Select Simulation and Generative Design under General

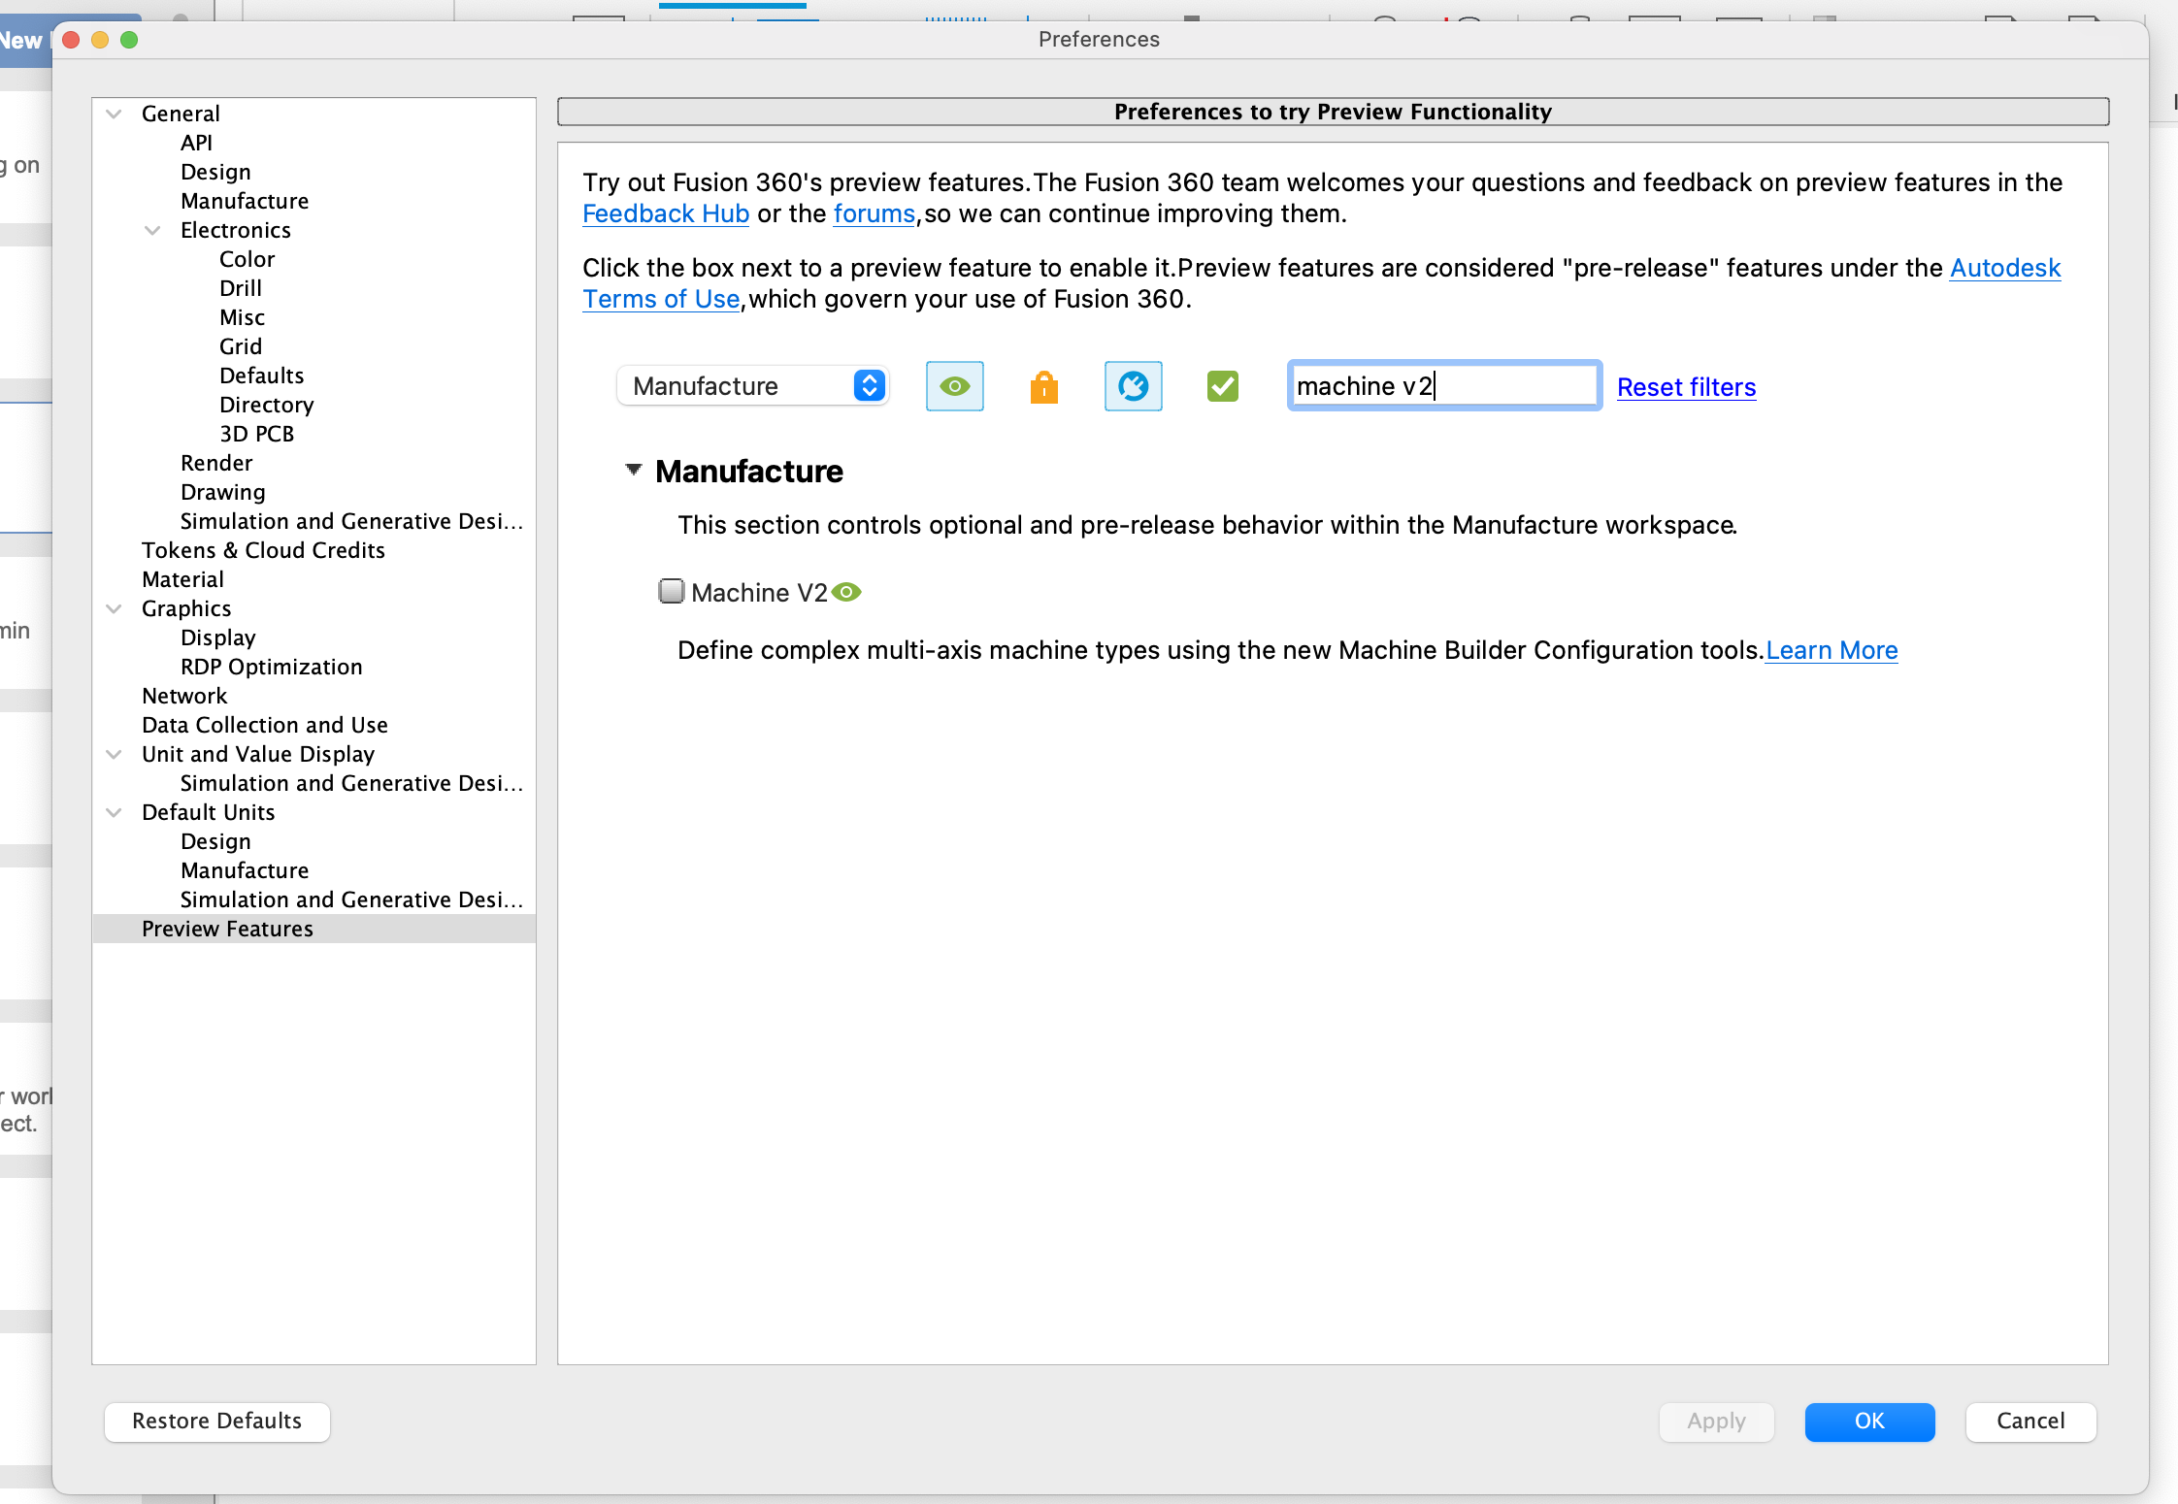coord(351,521)
